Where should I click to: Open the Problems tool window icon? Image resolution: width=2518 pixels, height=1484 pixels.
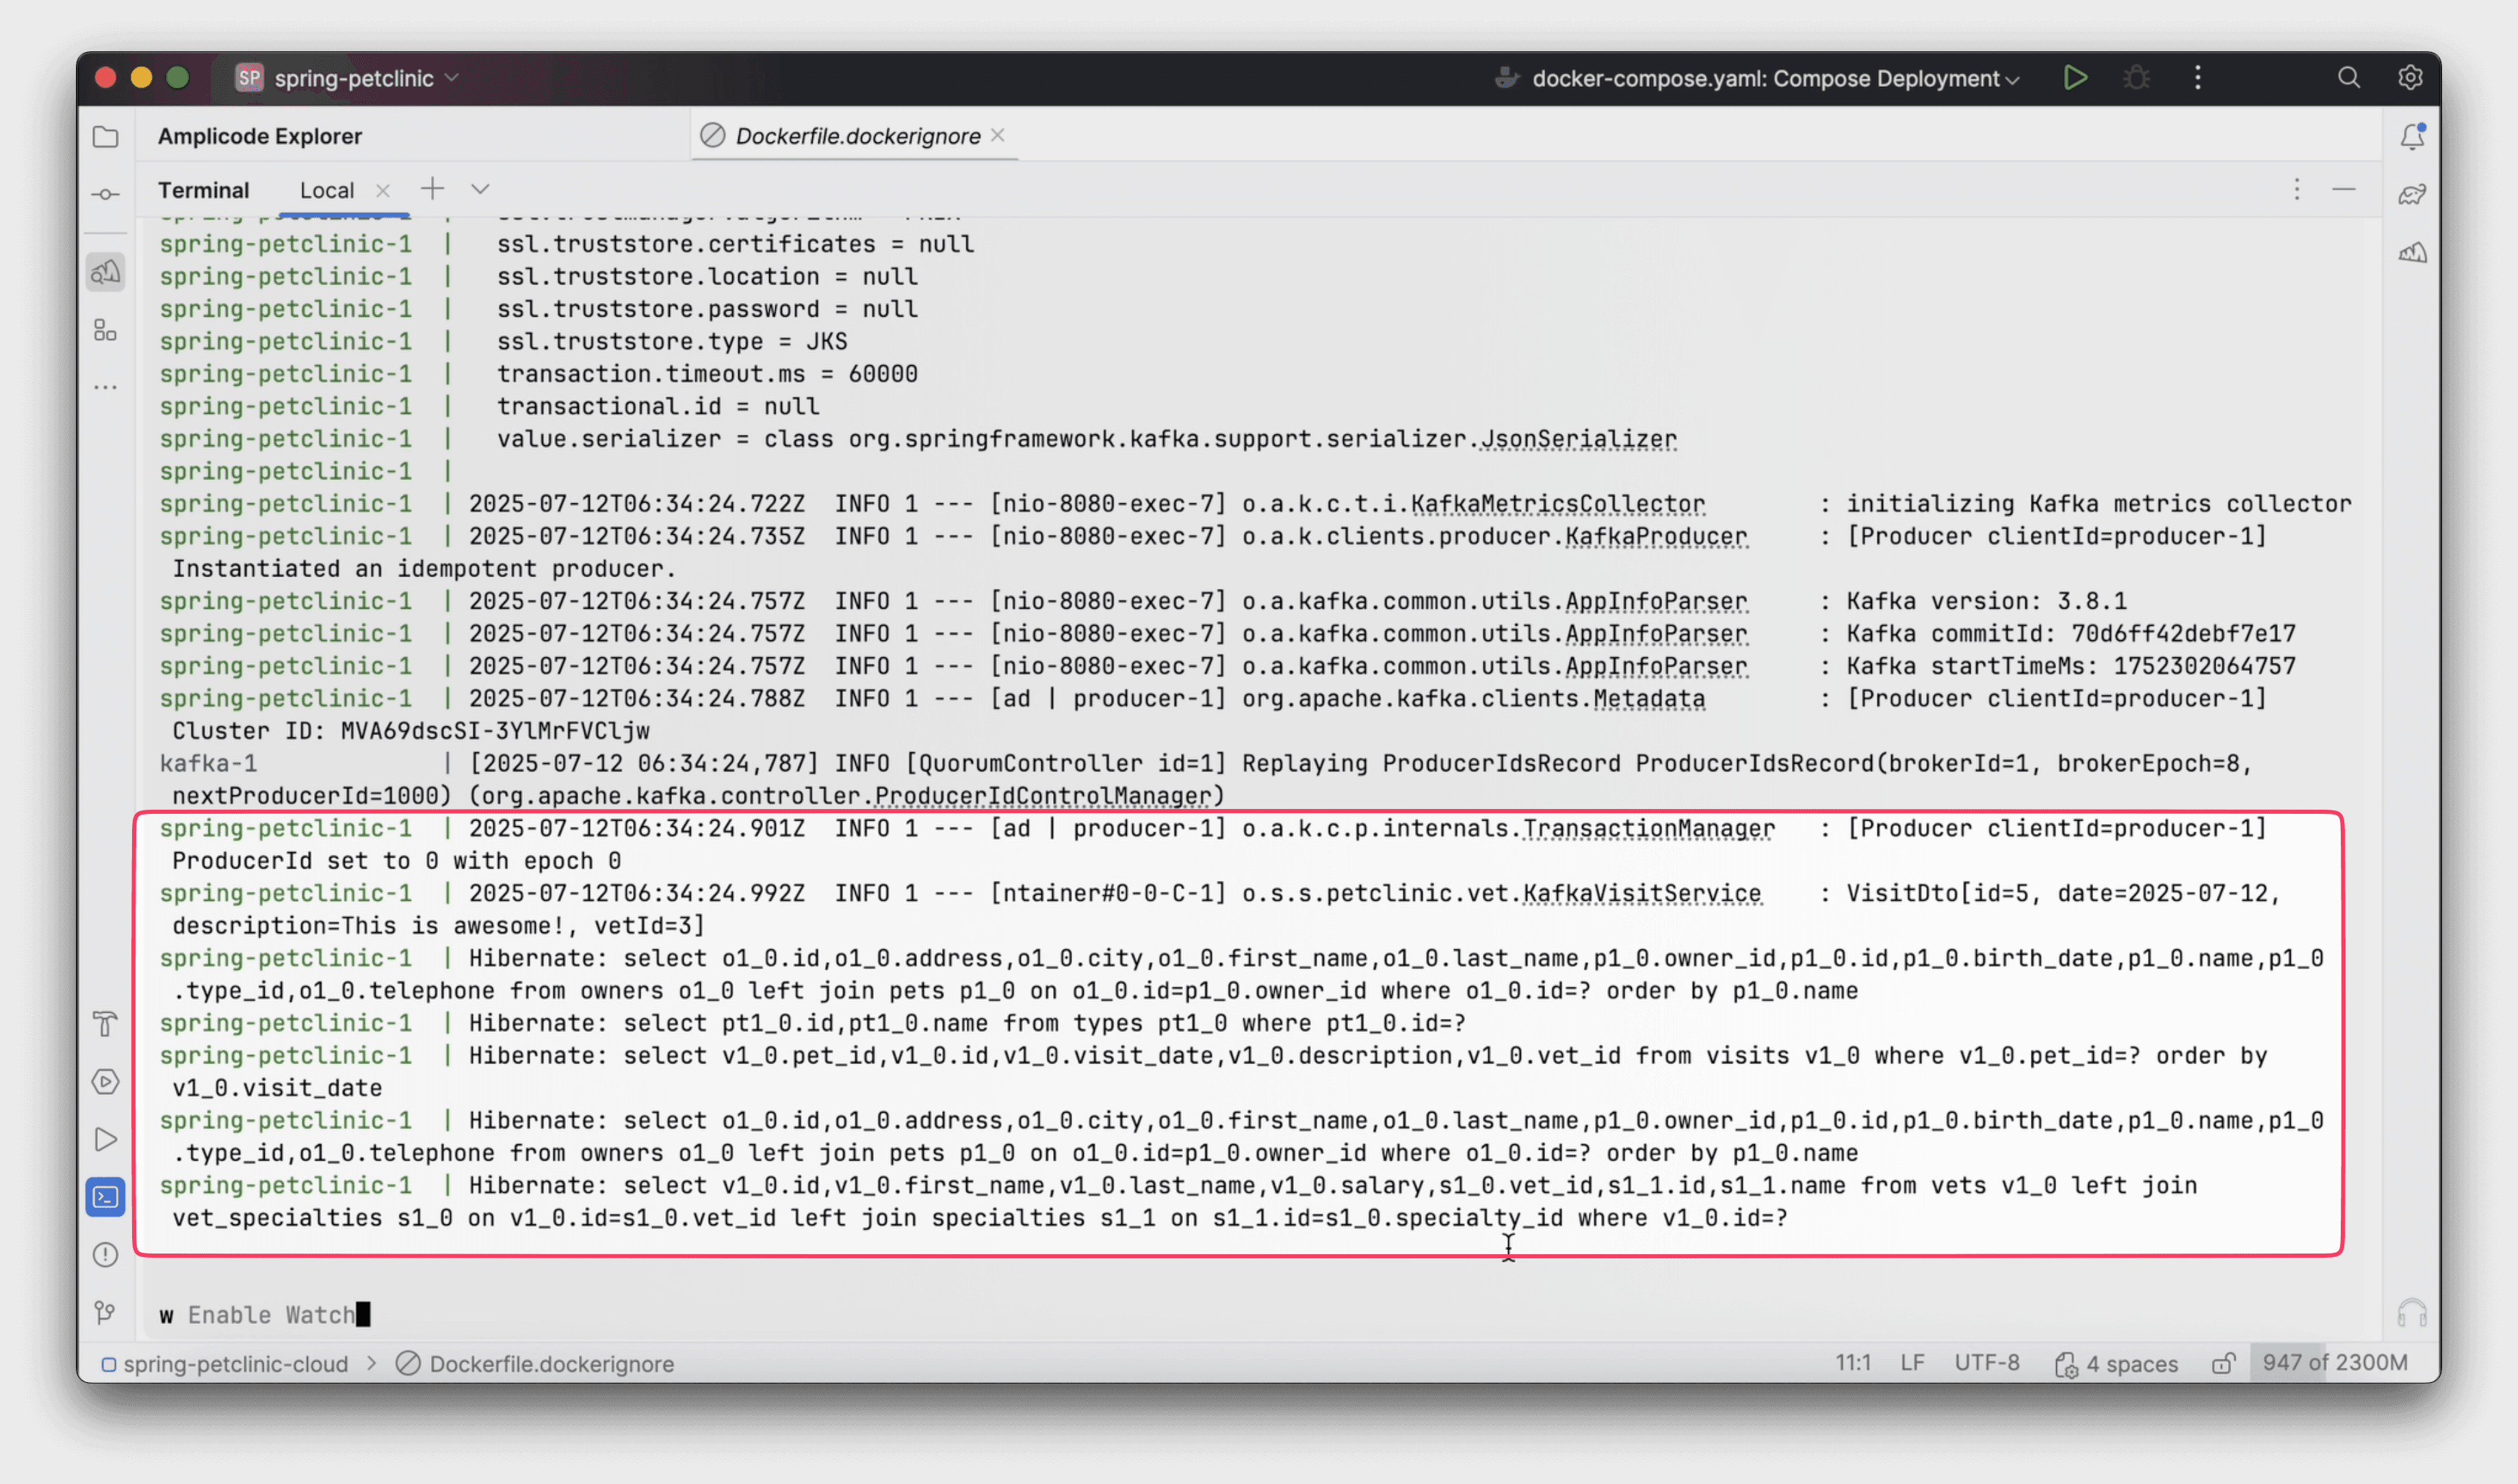pos(105,1255)
